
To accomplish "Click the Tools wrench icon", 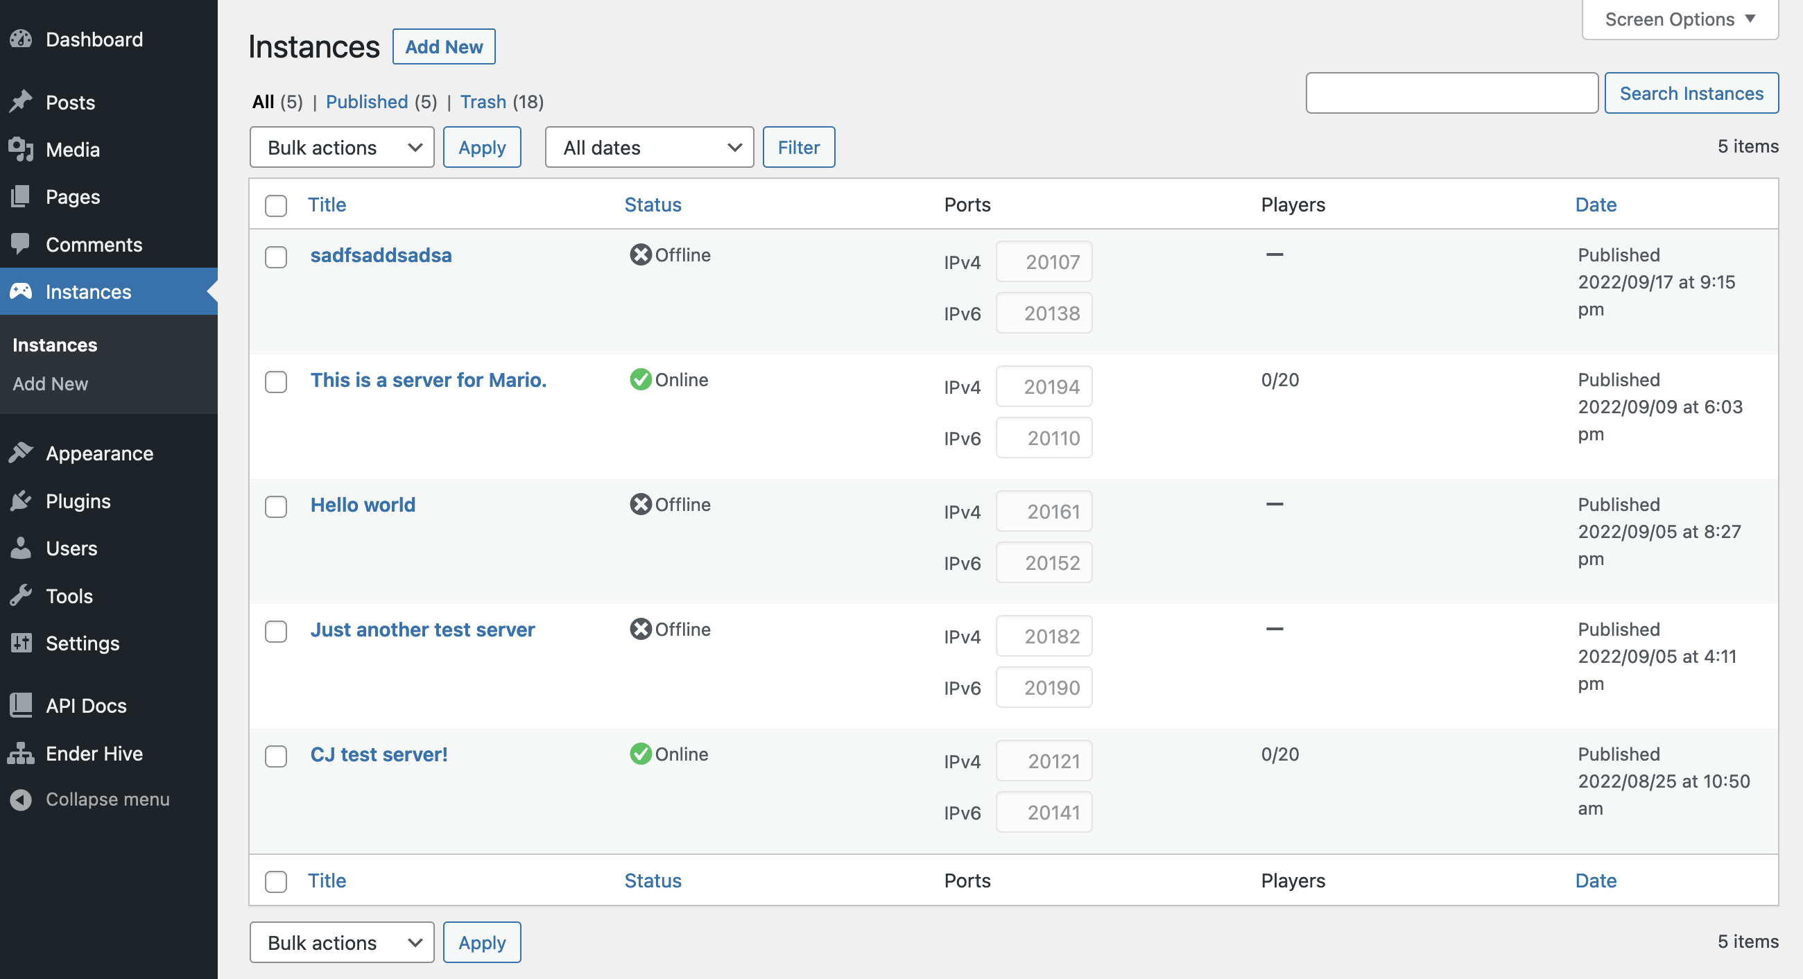I will (x=21, y=596).
